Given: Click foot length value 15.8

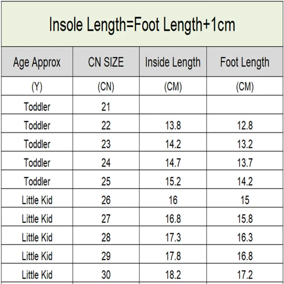Looking at the screenshot, I should click(x=245, y=219).
